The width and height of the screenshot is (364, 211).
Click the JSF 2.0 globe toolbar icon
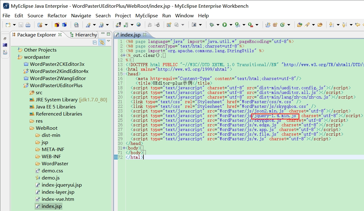[76, 25]
